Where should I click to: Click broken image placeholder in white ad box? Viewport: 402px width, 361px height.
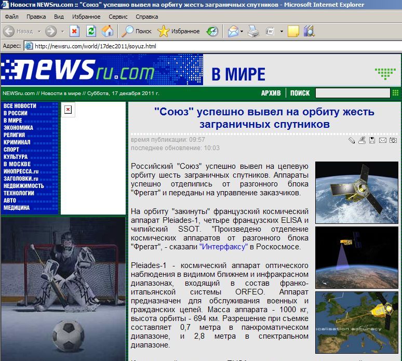(68, 110)
